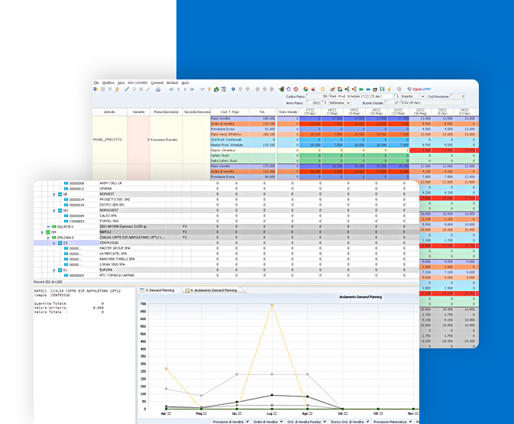514x424 pixels.
Task: Click the printer icon in the toolbar
Action: click(x=158, y=89)
